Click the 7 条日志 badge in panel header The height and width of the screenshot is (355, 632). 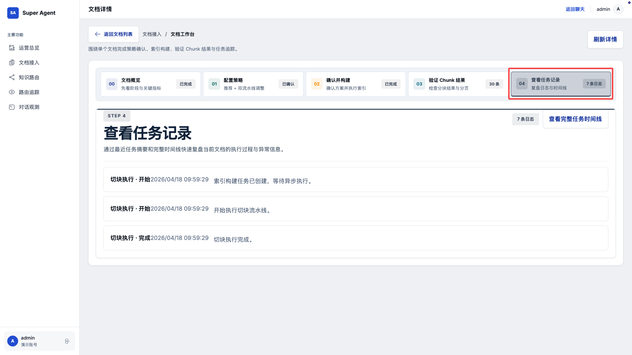525,119
